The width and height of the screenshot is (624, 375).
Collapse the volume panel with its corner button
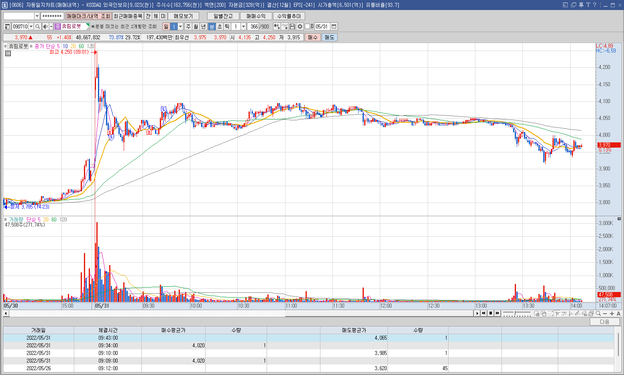point(619,219)
